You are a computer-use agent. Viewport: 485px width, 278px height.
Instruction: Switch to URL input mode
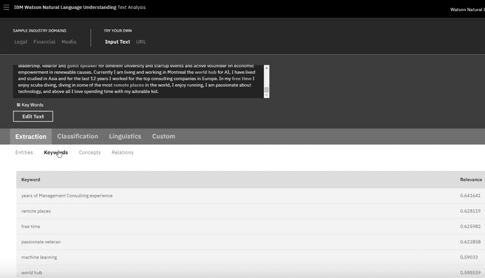141,42
